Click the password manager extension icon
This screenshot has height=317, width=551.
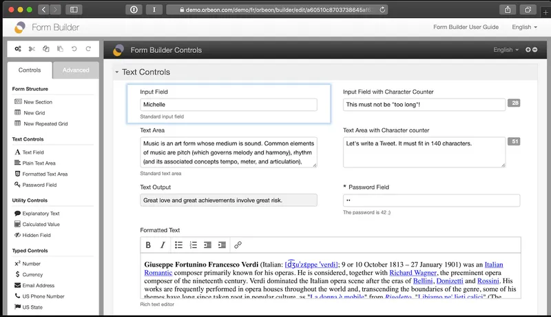[x=134, y=10]
